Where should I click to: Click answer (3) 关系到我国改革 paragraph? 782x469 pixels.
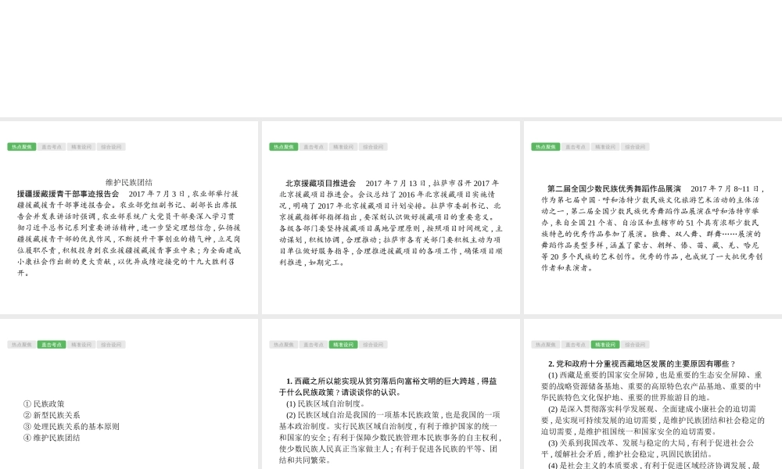point(647,449)
